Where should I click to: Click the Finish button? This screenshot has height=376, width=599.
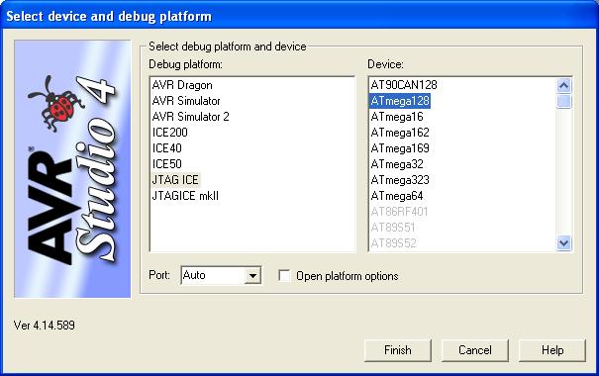[x=398, y=350]
